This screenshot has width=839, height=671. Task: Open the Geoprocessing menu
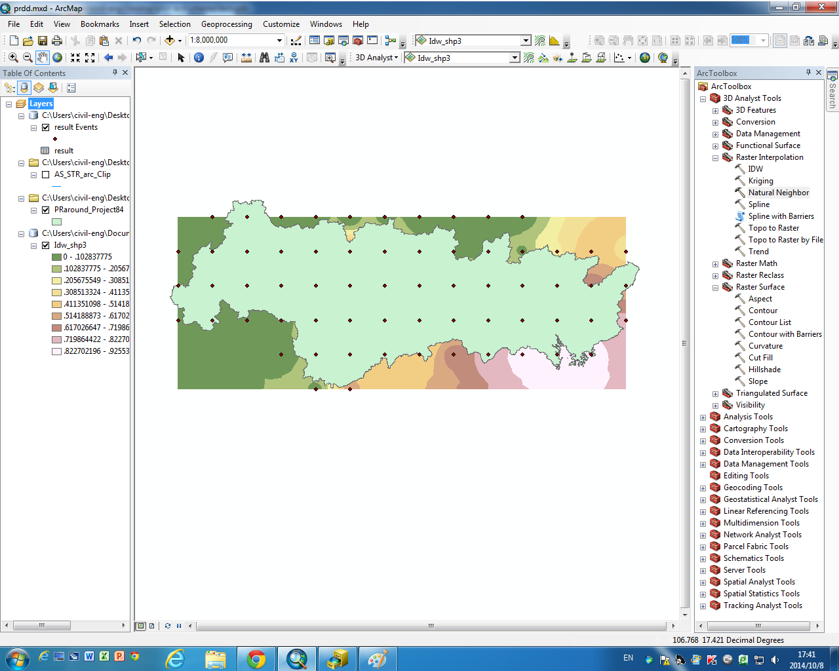tap(226, 24)
